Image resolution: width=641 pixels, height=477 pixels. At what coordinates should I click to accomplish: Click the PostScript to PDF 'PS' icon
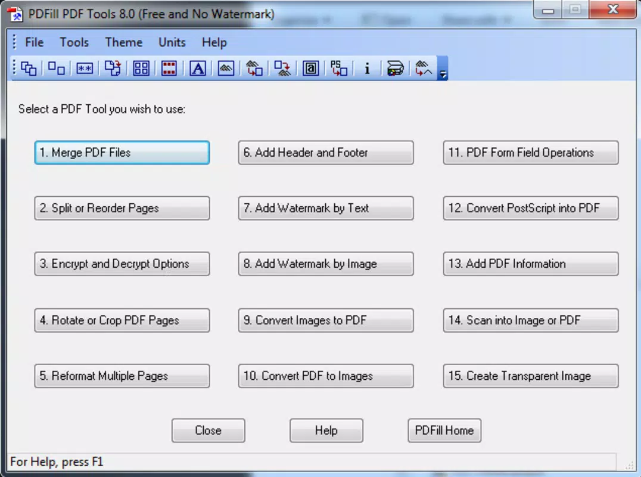339,69
